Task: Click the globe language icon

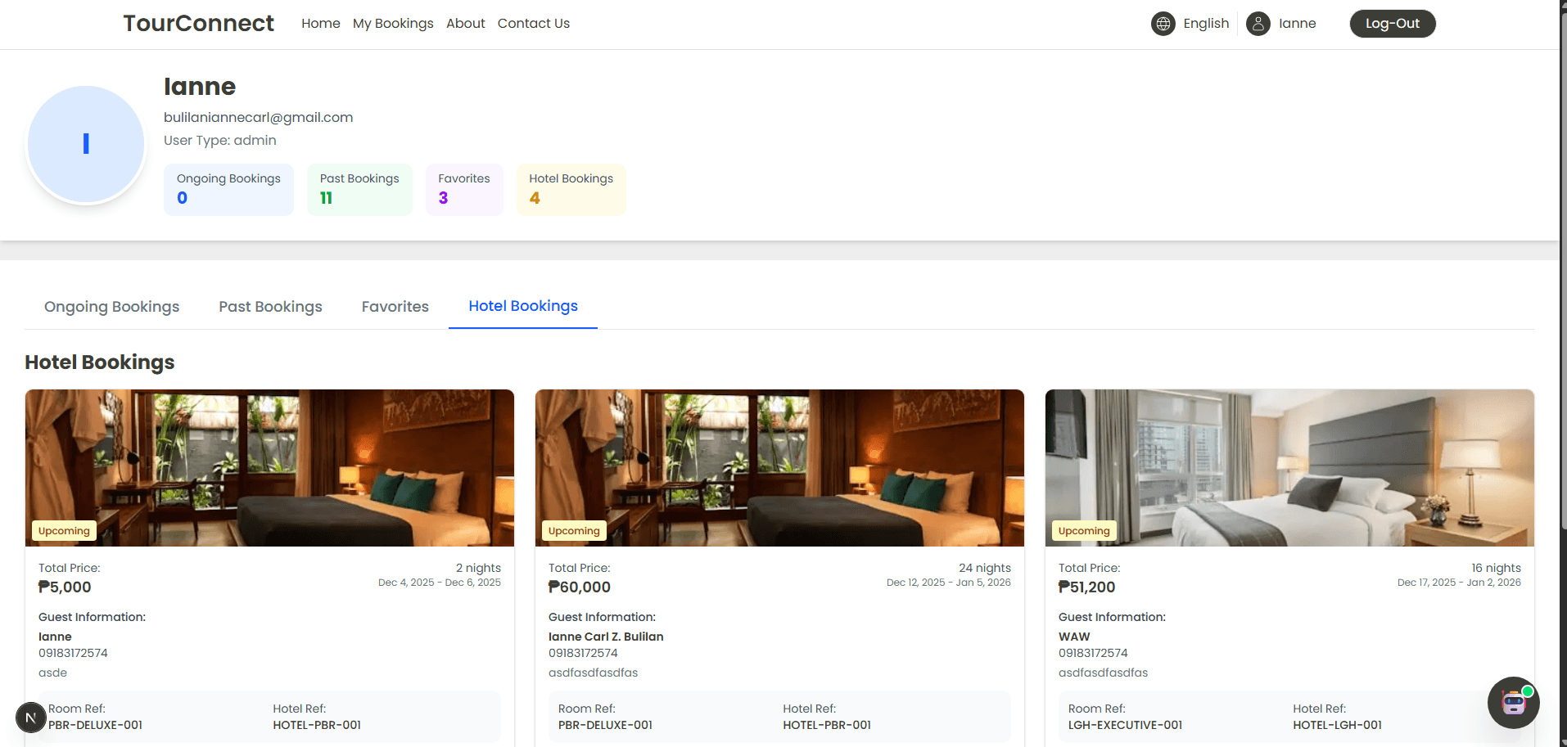Action: tap(1163, 24)
